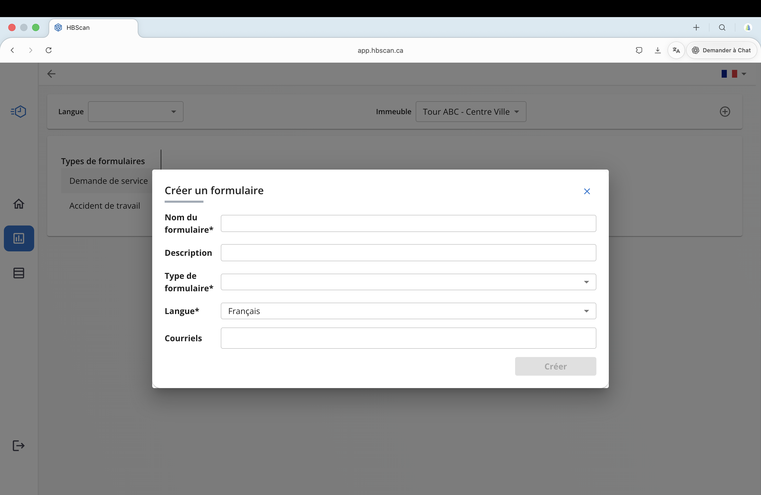This screenshot has height=495, width=761.
Task: Select Accident de travail form type
Action: pos(105,206)
